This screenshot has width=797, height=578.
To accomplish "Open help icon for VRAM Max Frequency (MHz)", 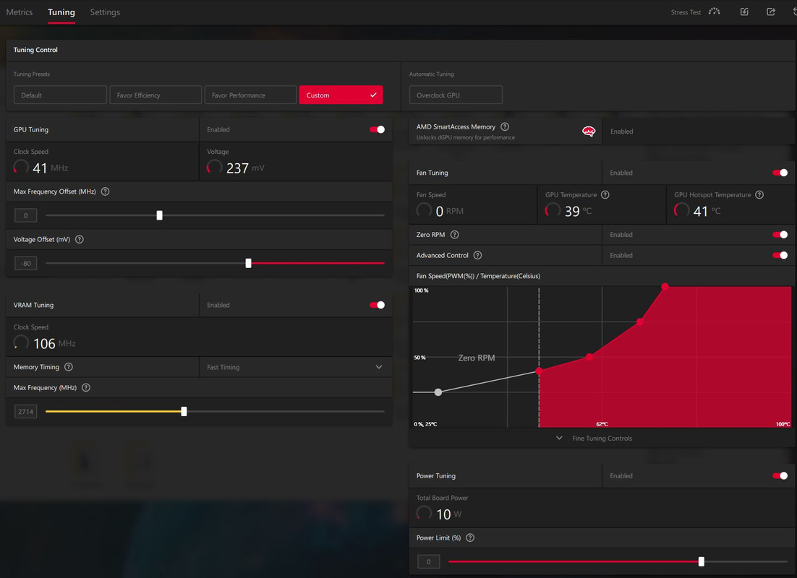I will click(x=86, y=387).
